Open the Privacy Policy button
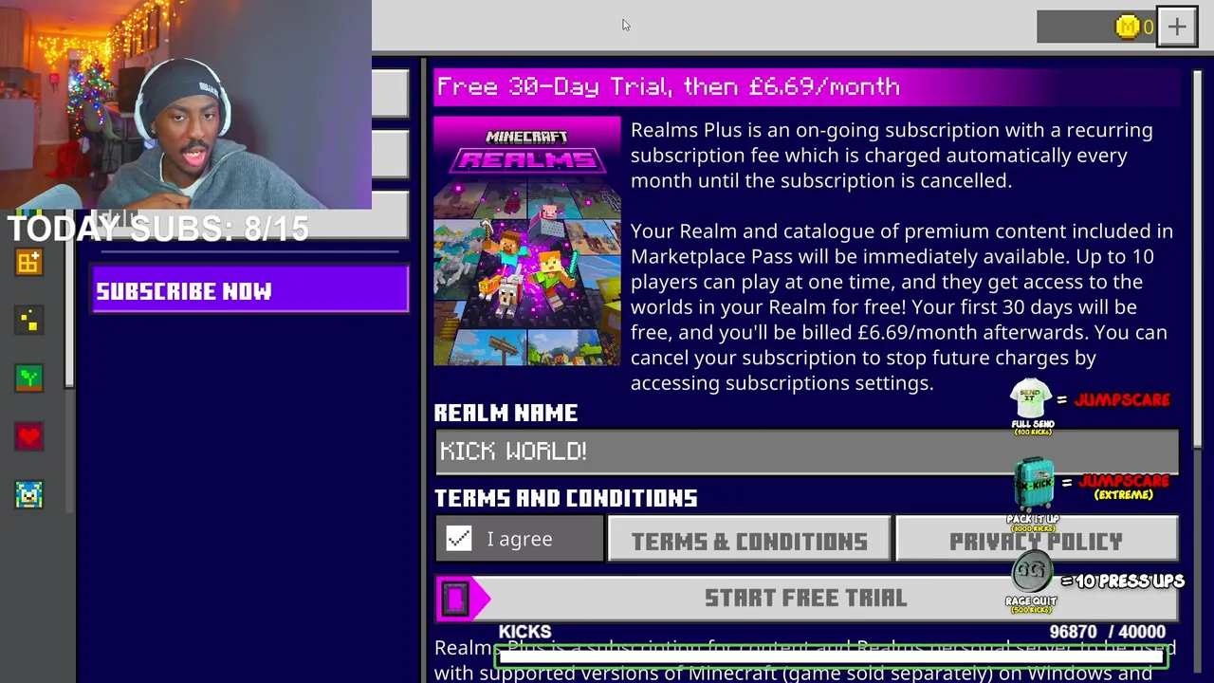Screen dimensions: 1214x683 1036,541
